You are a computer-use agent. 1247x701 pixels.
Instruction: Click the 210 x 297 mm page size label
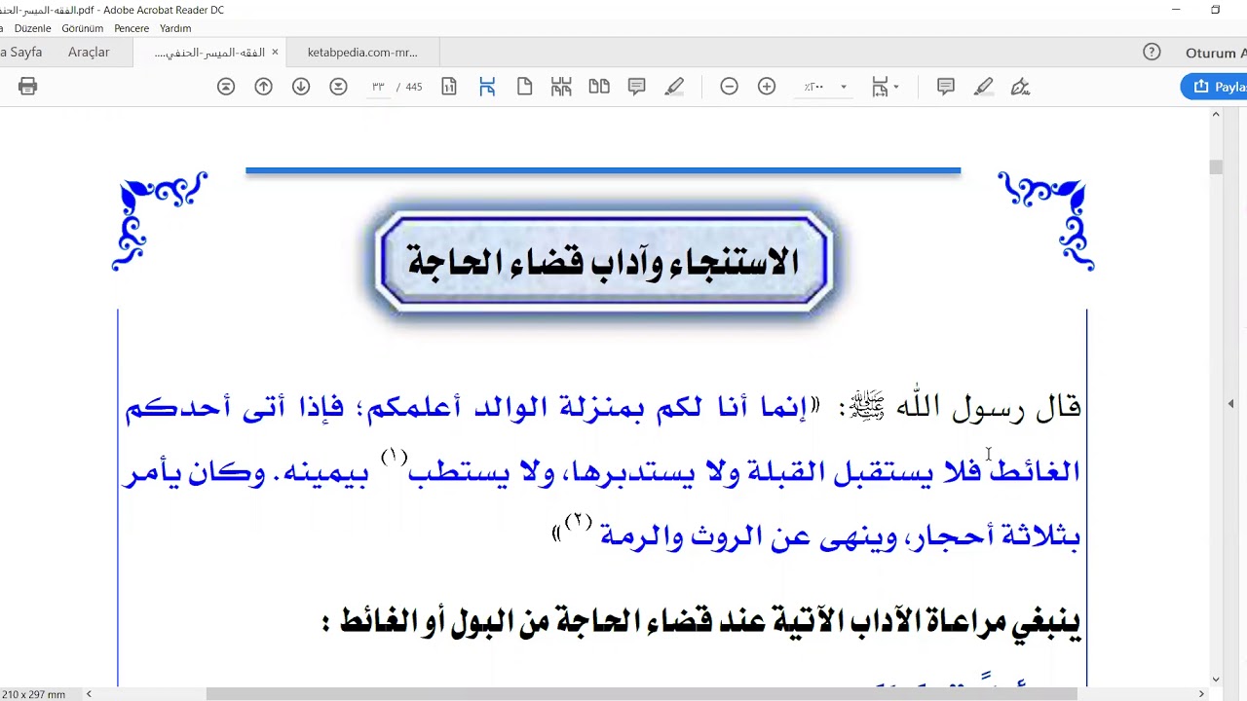tap(33, 694)
